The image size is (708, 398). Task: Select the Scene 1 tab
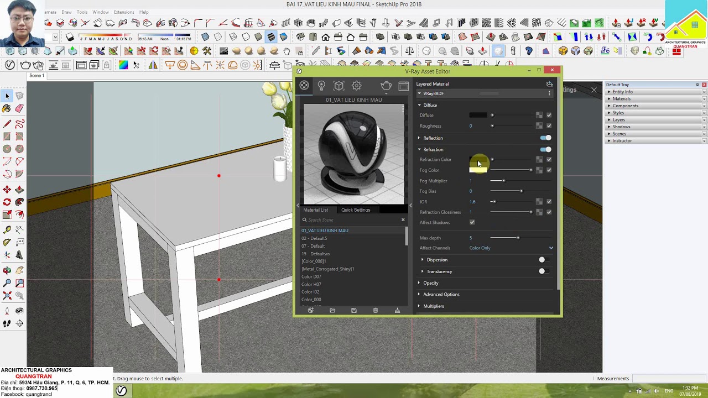(x=37, y=76)
